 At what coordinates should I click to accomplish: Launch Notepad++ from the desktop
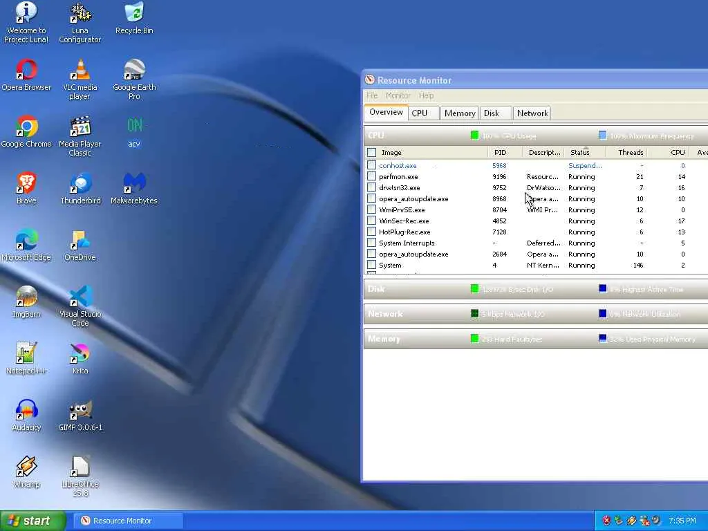[26, 359]
